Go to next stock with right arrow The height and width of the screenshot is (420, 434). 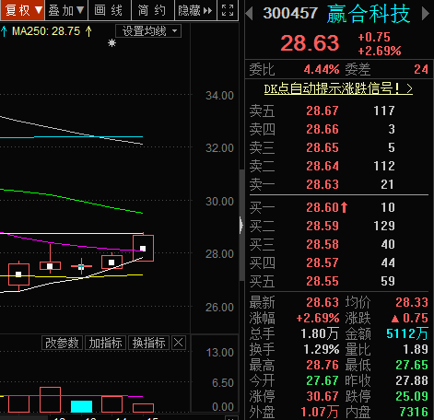pyautogui.click(x=426, y=14)
